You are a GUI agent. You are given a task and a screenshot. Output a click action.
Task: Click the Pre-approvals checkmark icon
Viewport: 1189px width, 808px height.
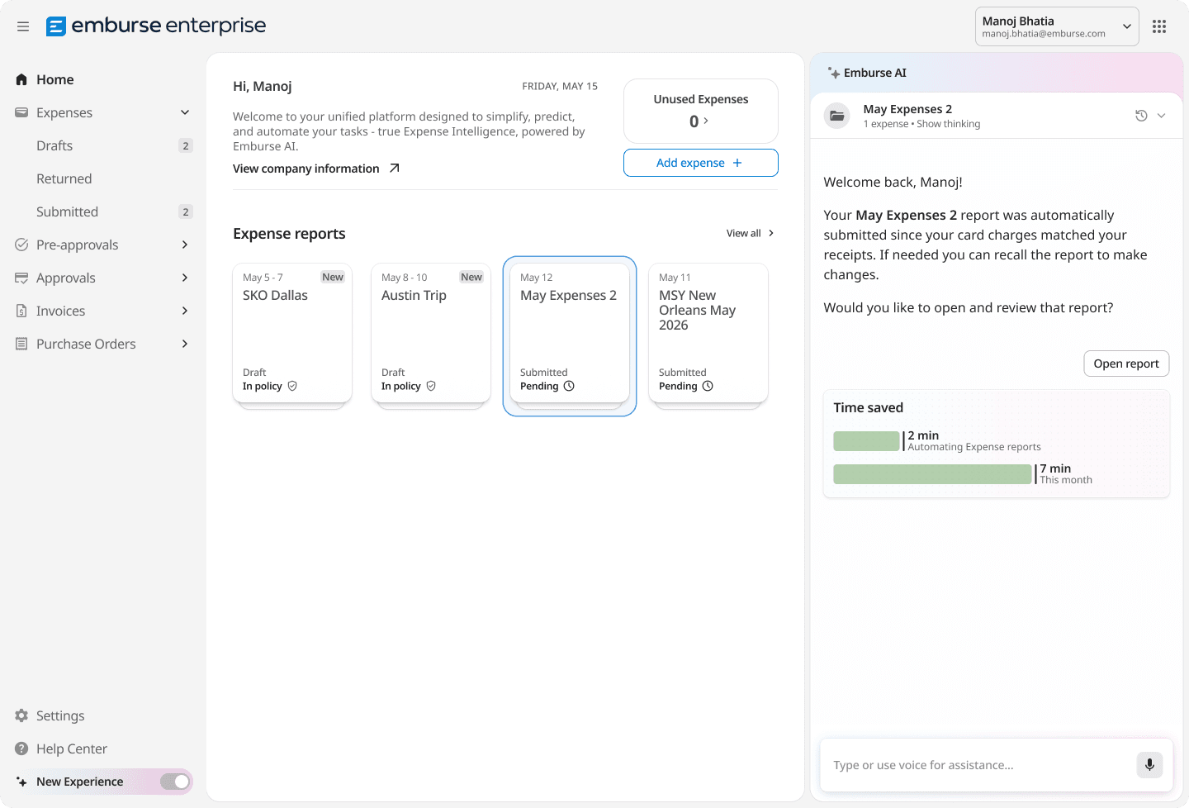pos(21,245)
